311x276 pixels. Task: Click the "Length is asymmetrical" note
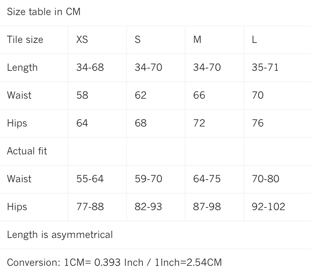60,235
